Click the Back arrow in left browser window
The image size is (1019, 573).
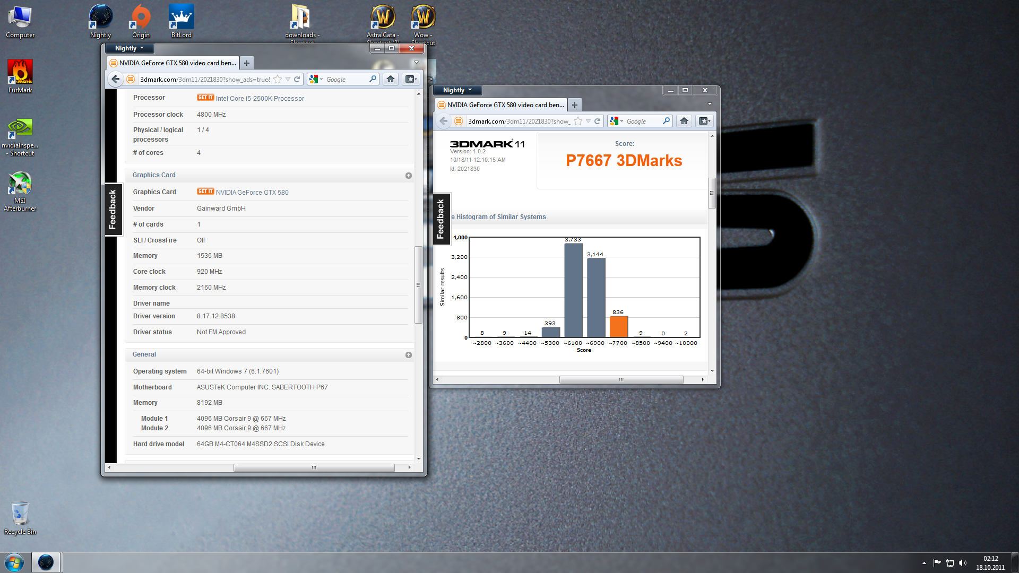point(115,79)
